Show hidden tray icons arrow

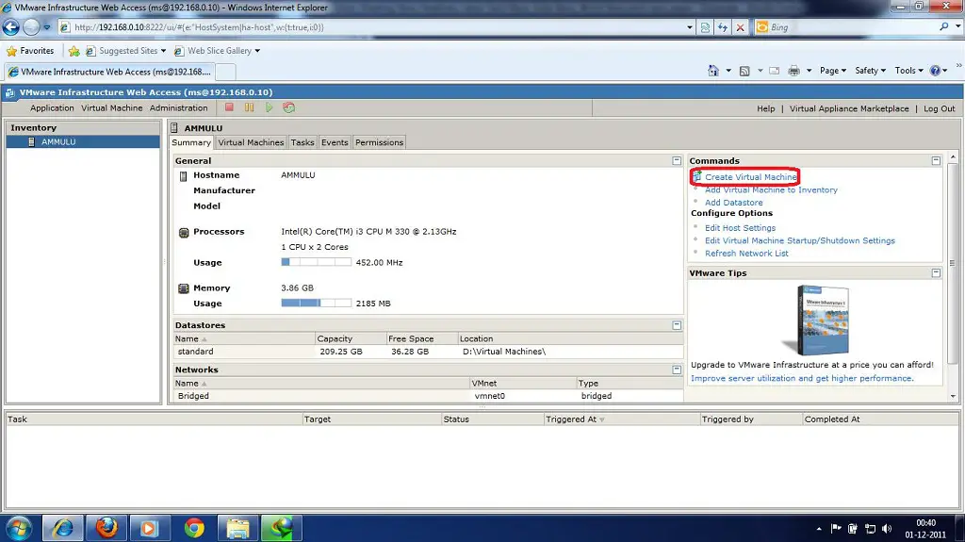(819, 529)
